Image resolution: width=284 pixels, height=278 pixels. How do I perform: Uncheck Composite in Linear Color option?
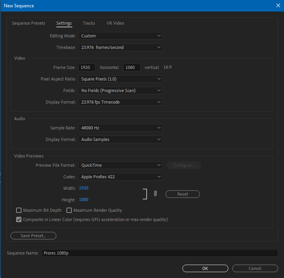19,219
